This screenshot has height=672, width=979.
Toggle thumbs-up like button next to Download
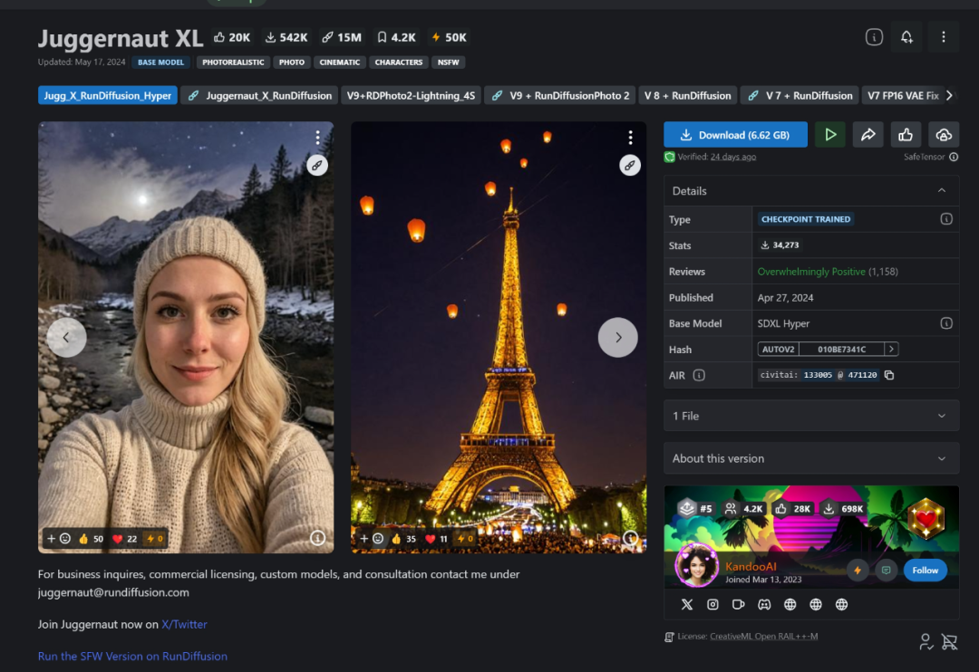tap(906, 135)
